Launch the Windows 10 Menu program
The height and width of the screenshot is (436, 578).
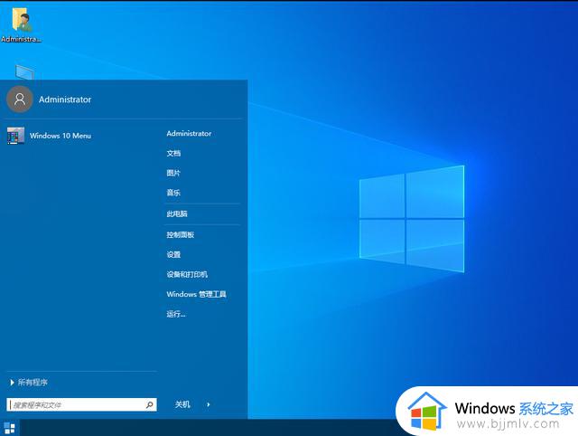coord(49,136)
